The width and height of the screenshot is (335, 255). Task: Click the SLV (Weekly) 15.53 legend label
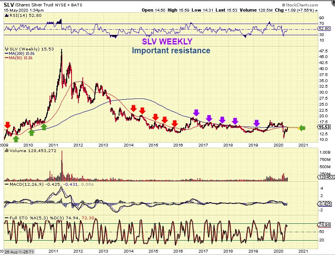coord(32,49)
